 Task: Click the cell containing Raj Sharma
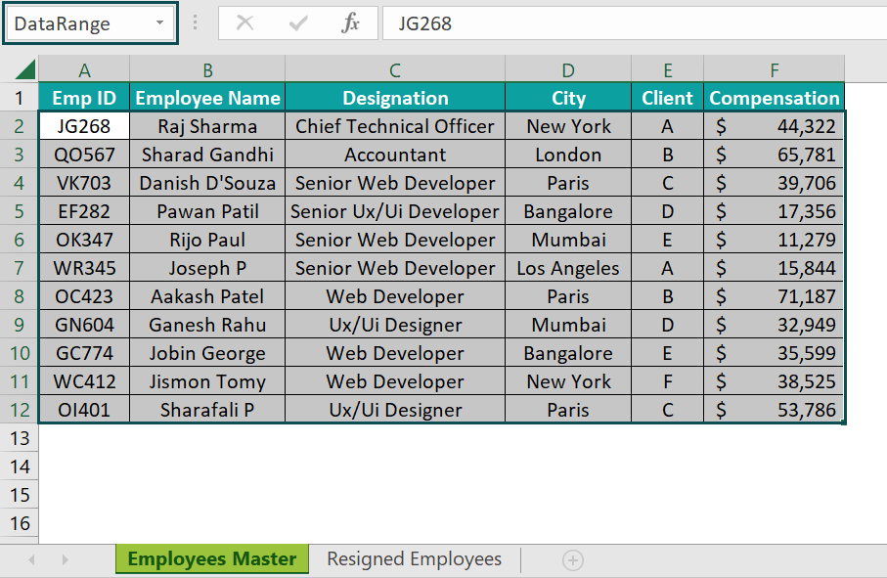207,126
